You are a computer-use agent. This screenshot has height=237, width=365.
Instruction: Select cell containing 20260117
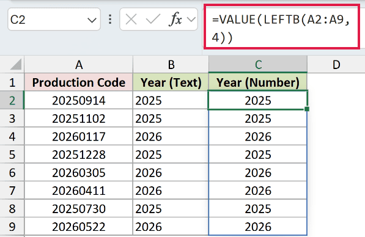tap(79, 137)
